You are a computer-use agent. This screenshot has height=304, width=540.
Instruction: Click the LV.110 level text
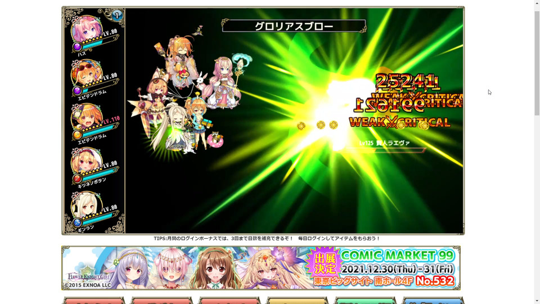pyautogui.click(x=111, y=119)
